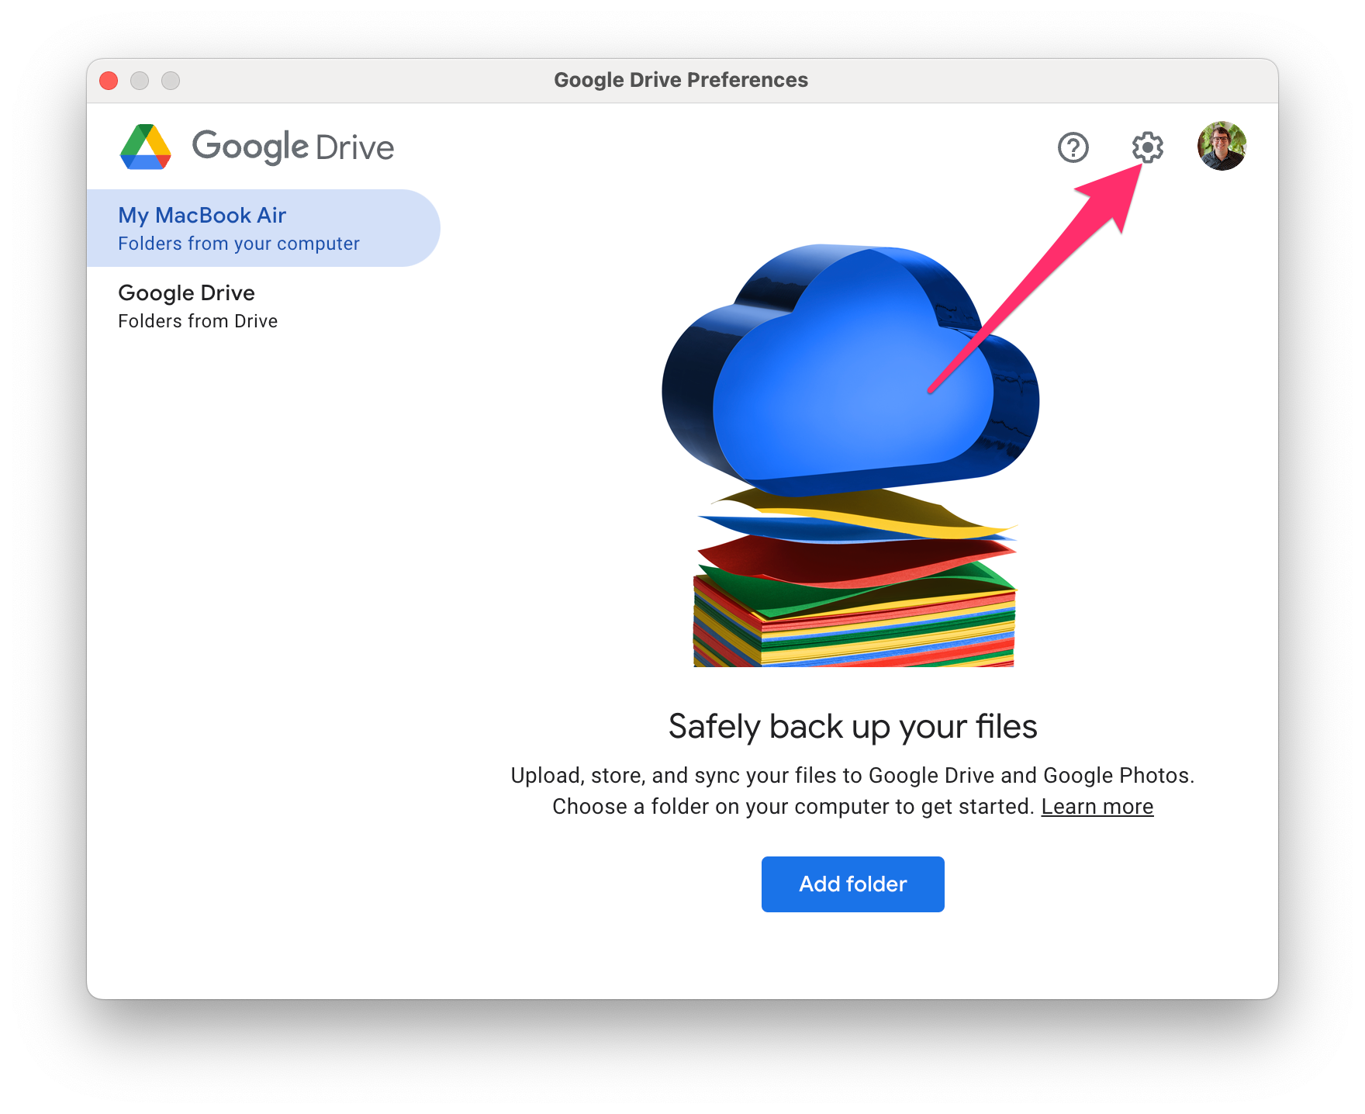Open the account profile picture
Viewport: 1365px width, 1114px height.
pos(1222,146)
